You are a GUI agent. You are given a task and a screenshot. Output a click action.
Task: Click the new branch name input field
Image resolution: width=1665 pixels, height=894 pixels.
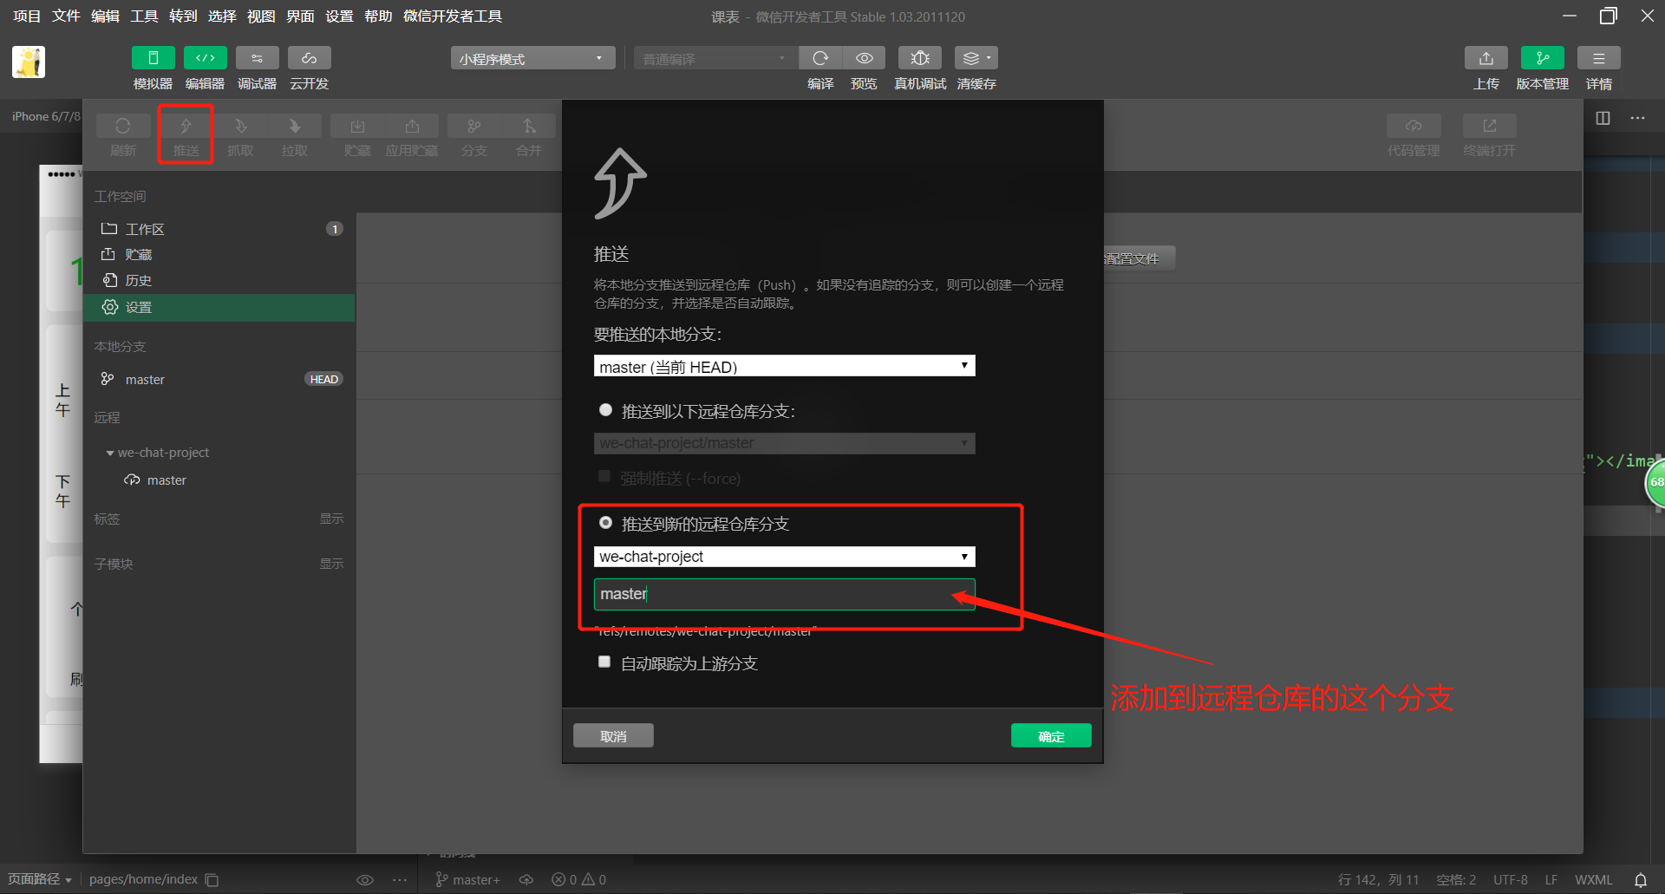click(784, 594)
